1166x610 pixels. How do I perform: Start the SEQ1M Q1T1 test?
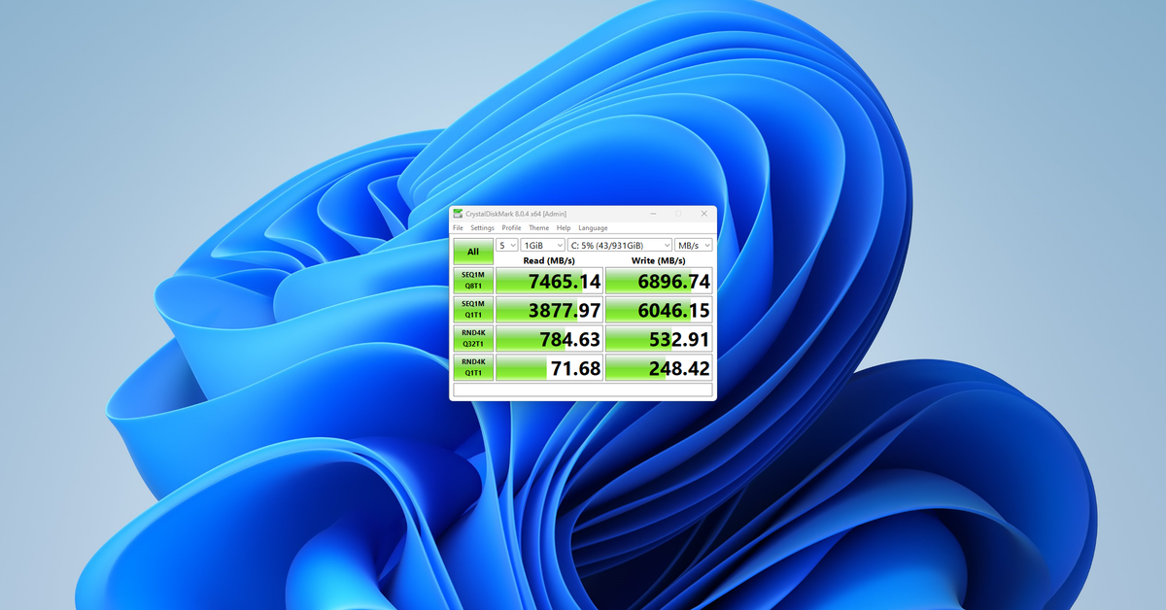[x=473, y=310]
